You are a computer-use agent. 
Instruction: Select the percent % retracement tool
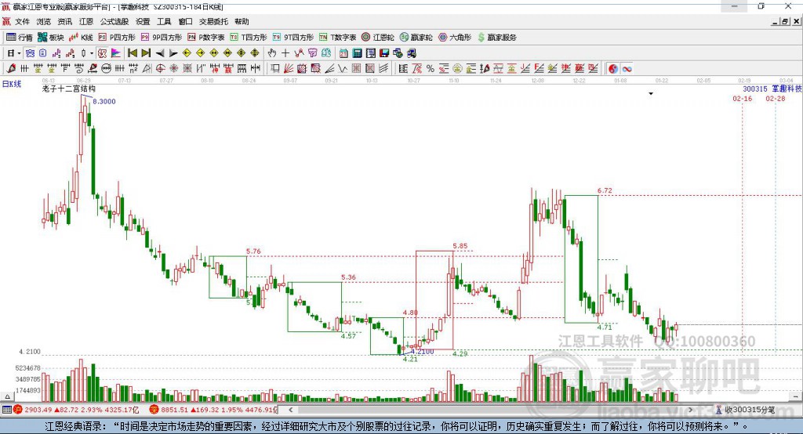[431, 69]
